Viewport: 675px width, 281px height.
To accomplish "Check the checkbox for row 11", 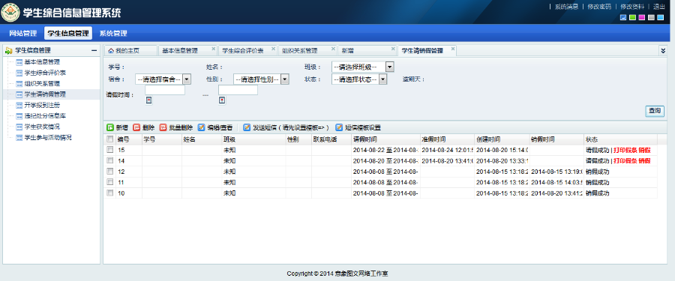I will pyautogui.click(x=109, y=182).
